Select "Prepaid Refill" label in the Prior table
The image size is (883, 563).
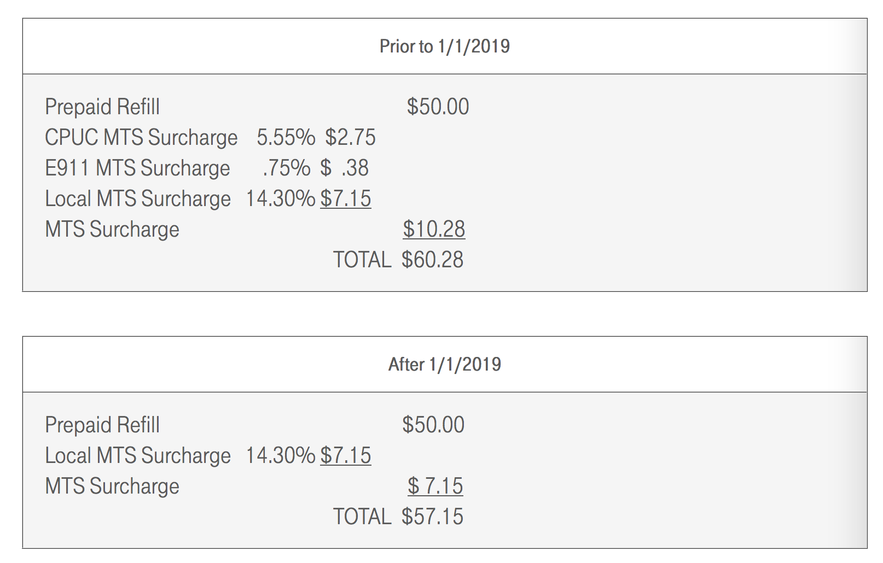click(x=102, y=107)
